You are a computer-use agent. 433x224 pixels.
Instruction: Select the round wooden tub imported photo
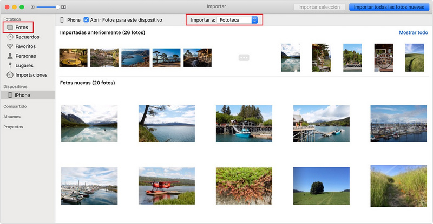74,58
